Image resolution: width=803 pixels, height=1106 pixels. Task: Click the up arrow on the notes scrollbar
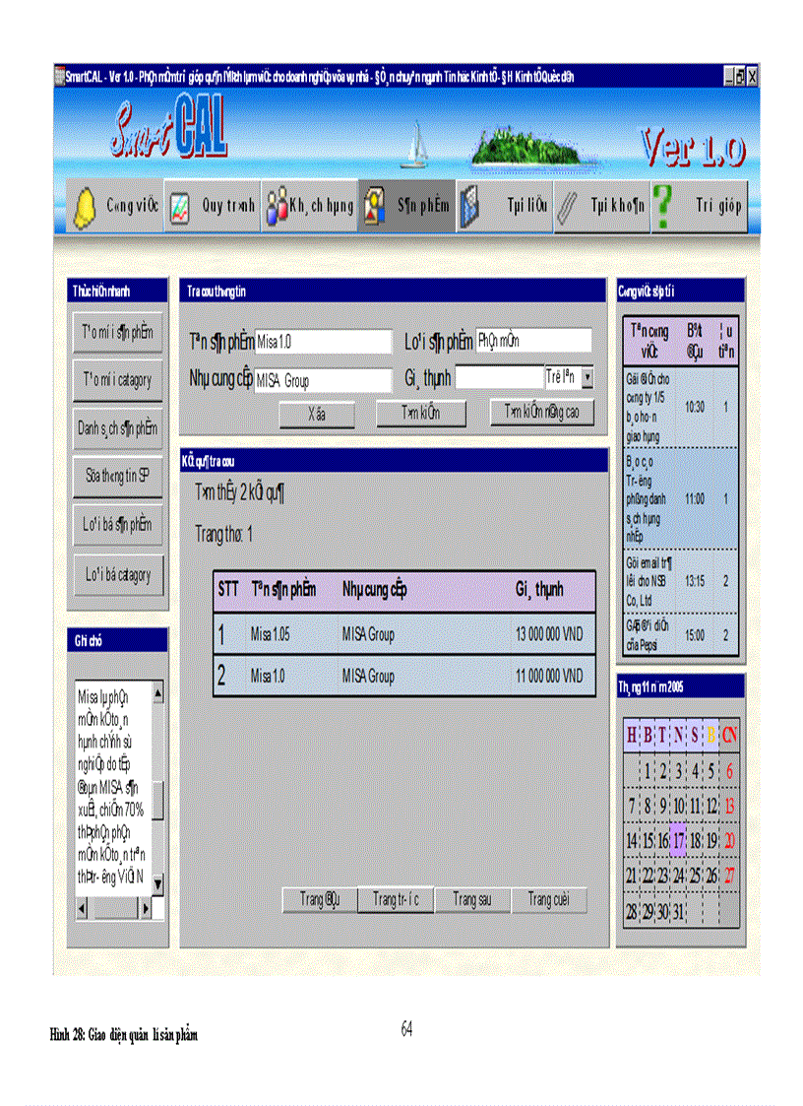pos(157,693)
